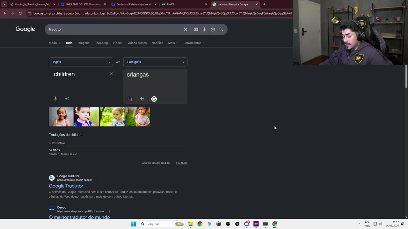The height and width of the screenshot is (229, 408).
Task: Clear the source text 'children'
Action: click(111, 74)
